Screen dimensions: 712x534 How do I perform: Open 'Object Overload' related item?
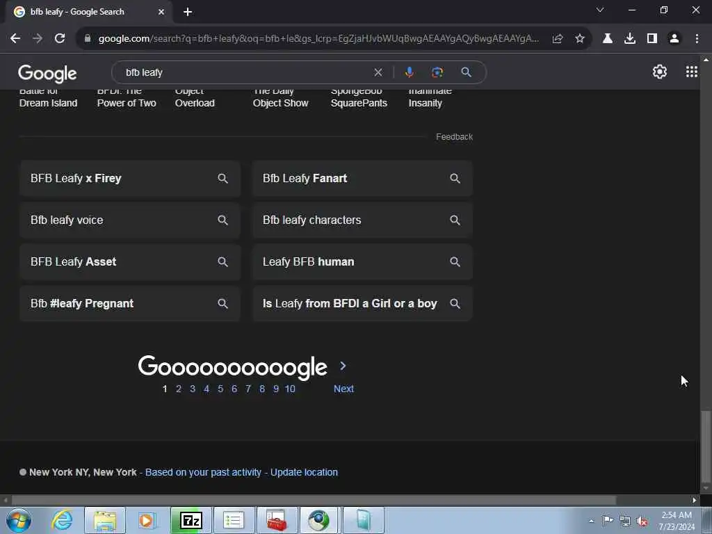point(195,98)
